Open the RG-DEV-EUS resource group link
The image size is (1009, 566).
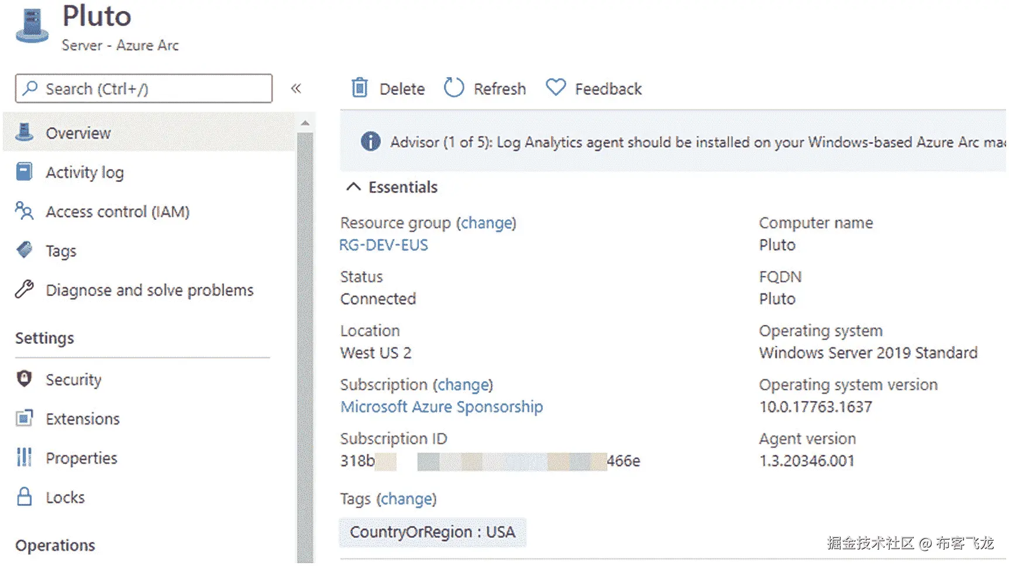[x=384, y=245]
